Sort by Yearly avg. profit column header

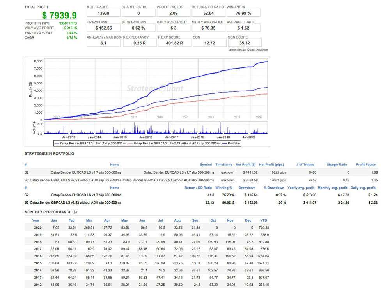click(301, 188)
